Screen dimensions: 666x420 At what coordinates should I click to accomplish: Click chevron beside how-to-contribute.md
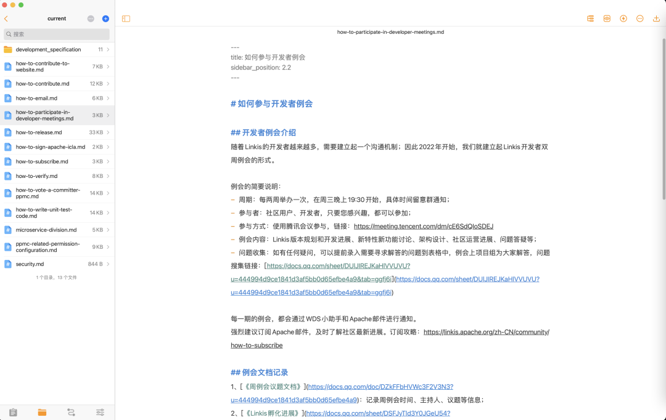click(109, 84)
